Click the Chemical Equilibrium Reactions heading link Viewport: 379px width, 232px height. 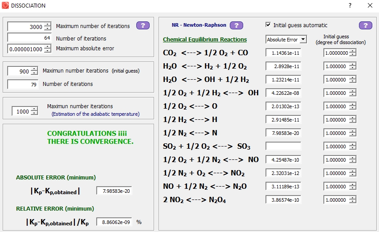point(205,40)
